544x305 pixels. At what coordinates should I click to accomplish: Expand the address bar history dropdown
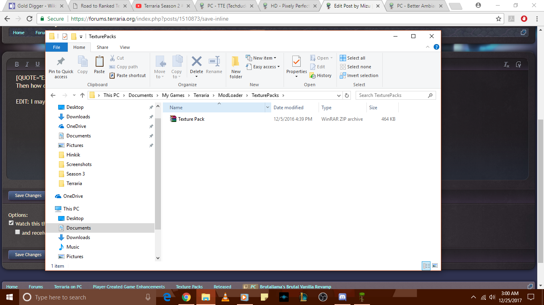point(339,95)
